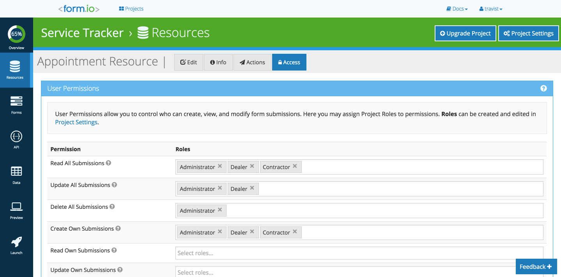Open the Resources sidebar icon
Image resolution: width=561 pixels, height=277 pixels.
(x=15, y=67)
